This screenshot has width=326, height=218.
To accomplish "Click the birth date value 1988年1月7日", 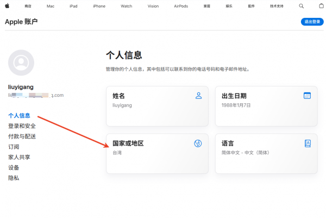I will click(x=236, y=105).
